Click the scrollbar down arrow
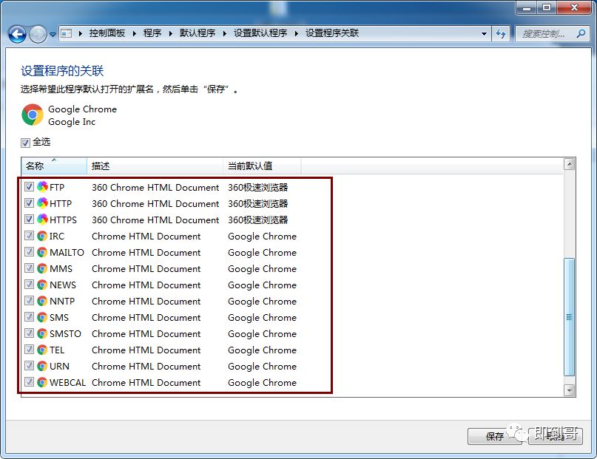597x459 pixels. click(569, 390)
